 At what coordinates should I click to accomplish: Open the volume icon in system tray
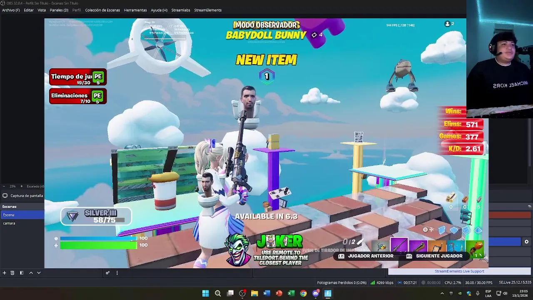(505, 293)
